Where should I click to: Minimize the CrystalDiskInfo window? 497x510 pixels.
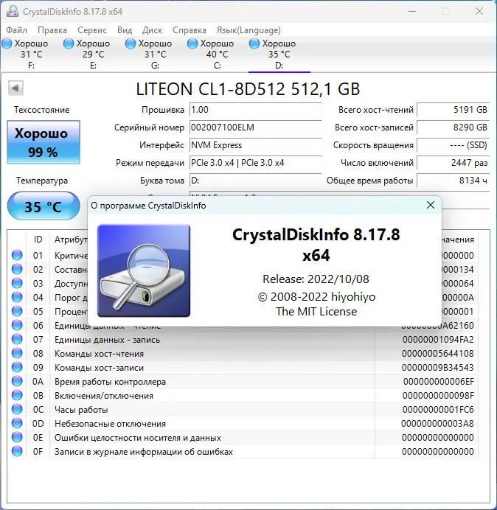(x=412, y=11)
